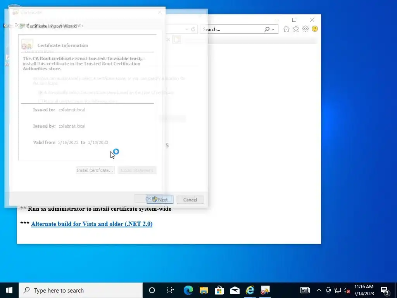Open the Windows Start menu
Screen dimensions: 397x298
coord(9,290)
